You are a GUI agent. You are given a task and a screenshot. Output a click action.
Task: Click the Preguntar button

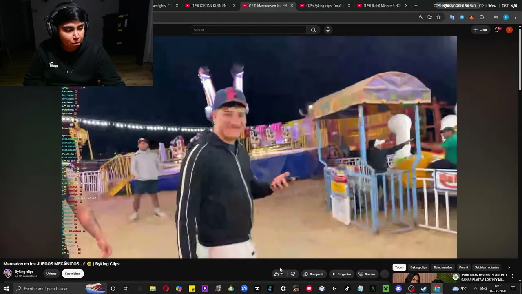pos(341,274)
